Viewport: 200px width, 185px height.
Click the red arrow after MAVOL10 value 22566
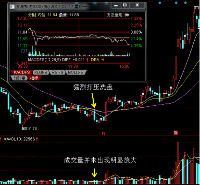point(37,139)
